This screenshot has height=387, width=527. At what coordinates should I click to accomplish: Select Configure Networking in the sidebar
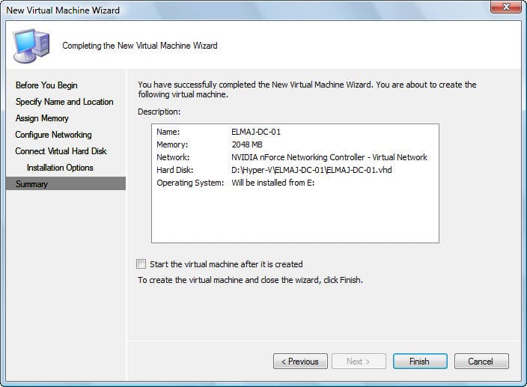click(53, 135)
